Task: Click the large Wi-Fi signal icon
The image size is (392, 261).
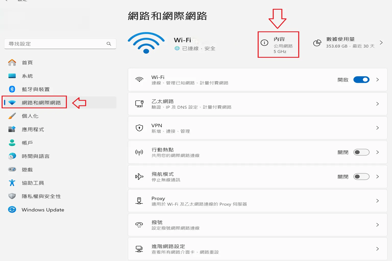Action: tap(146, 43)
